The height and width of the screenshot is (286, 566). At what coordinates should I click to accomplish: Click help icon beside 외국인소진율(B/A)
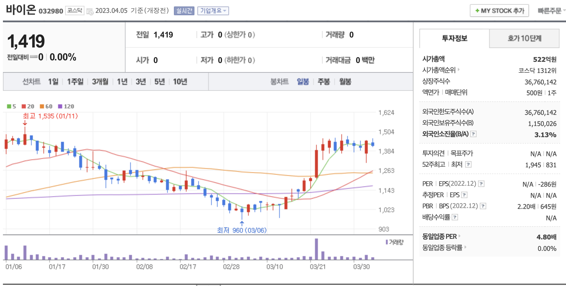[473, 134]
